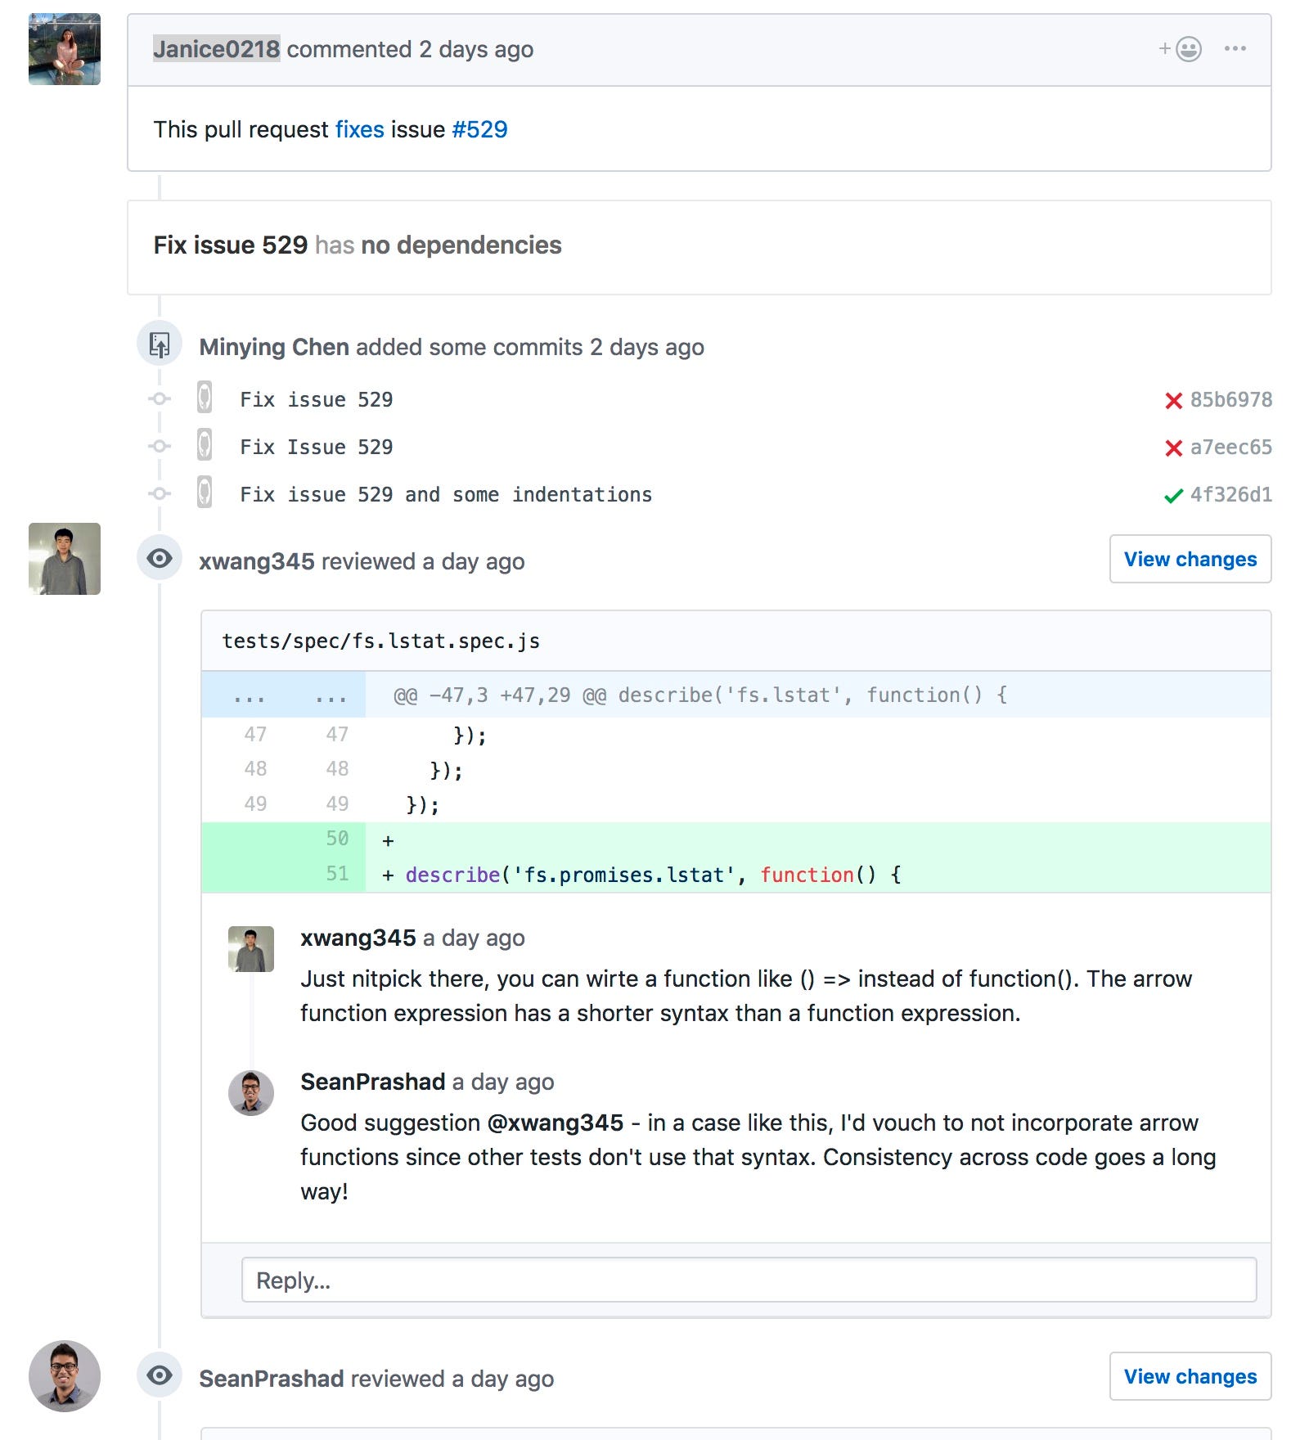Click SeanPrashad's small avatar in comment thread

[x=251, y=1092]
